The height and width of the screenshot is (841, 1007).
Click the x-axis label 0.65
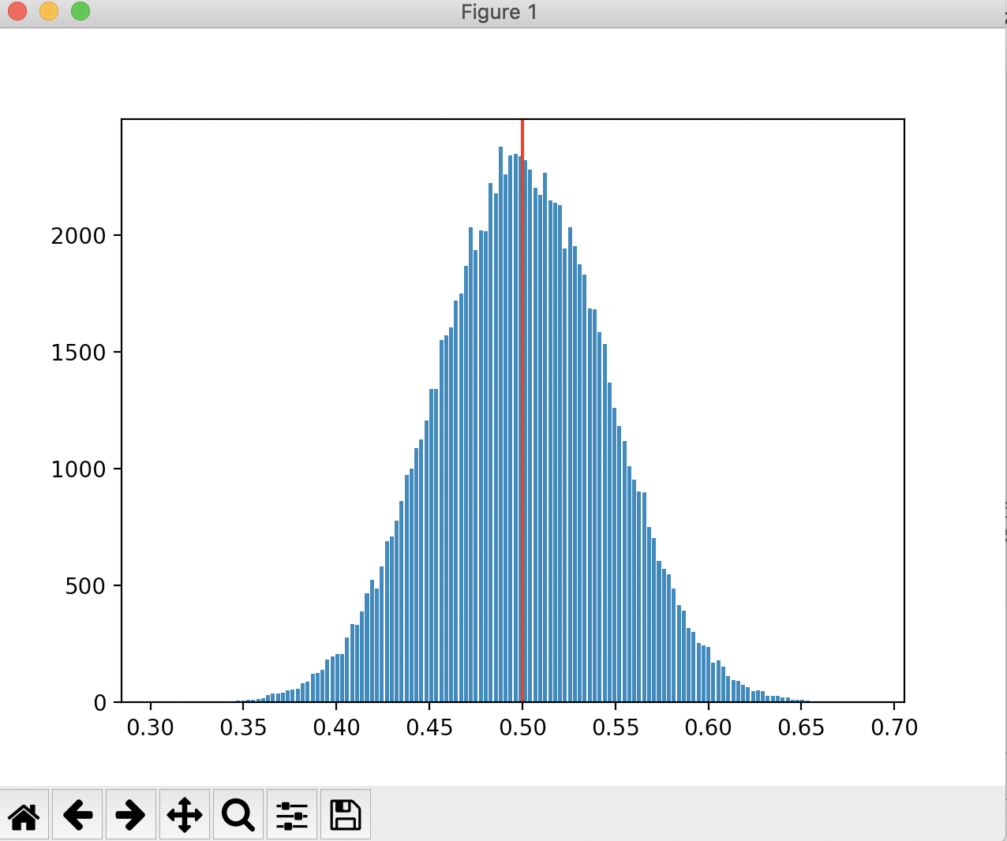point(801,727)
